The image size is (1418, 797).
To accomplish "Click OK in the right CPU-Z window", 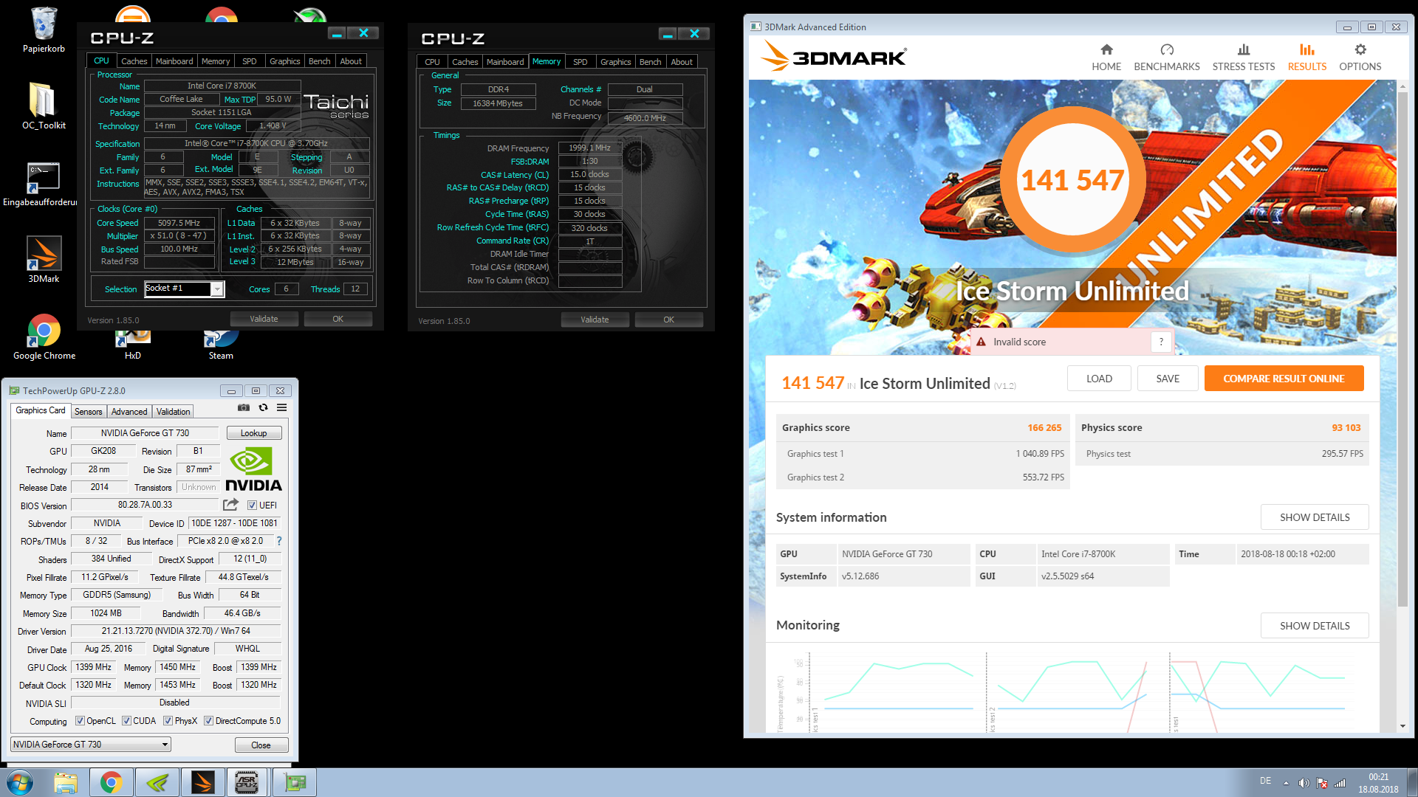I will pyautogui.click(x=668, y=320).
